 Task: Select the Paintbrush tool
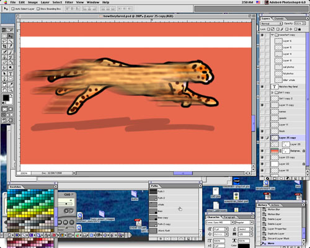pos(11,52)
